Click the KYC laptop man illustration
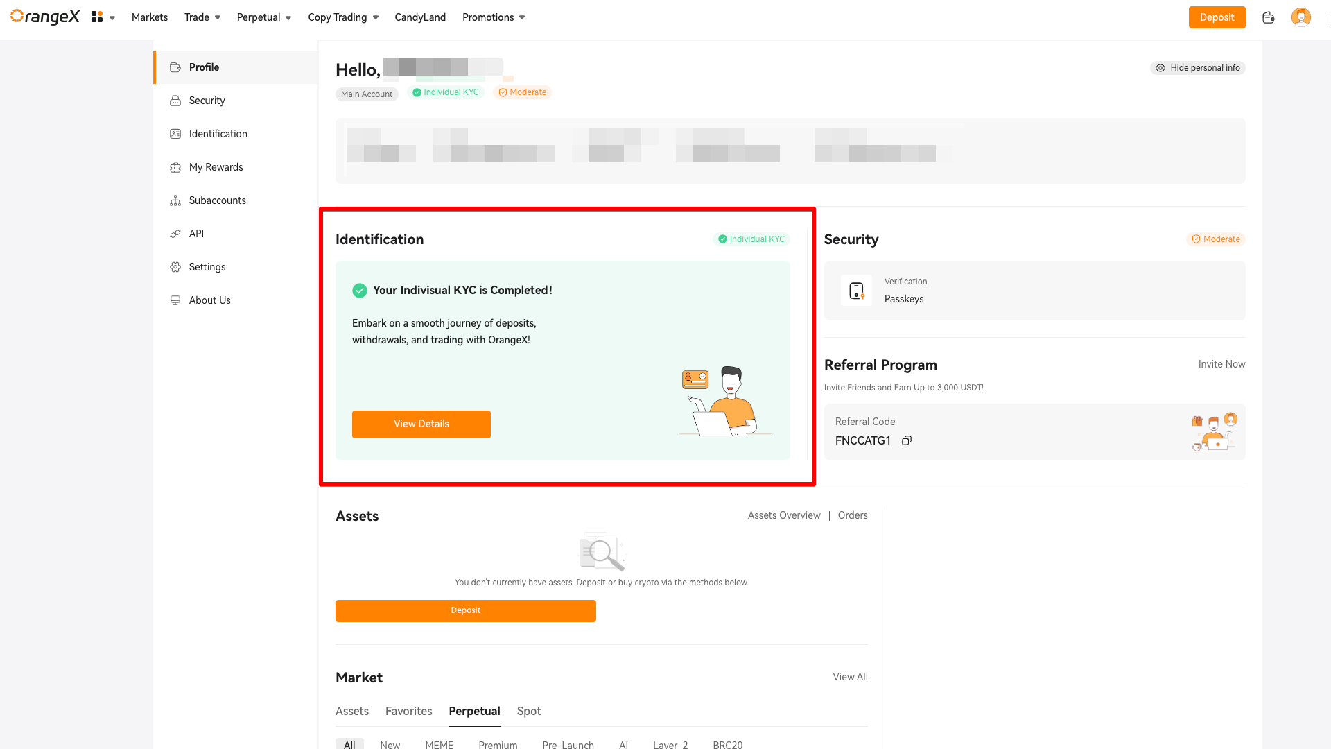 pos(724,402)
